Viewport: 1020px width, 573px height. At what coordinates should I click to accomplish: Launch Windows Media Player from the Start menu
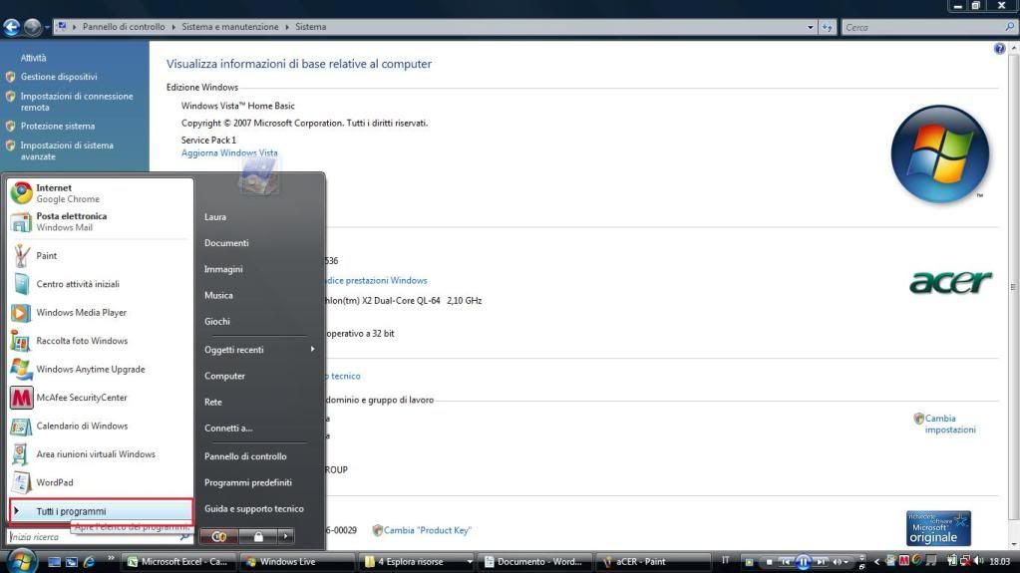click(x=100, y=313)
